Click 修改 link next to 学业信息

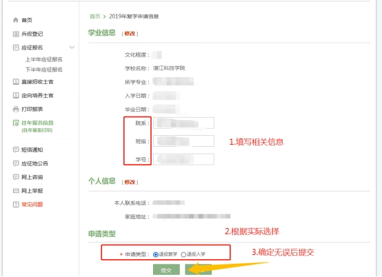click(130, 34)
